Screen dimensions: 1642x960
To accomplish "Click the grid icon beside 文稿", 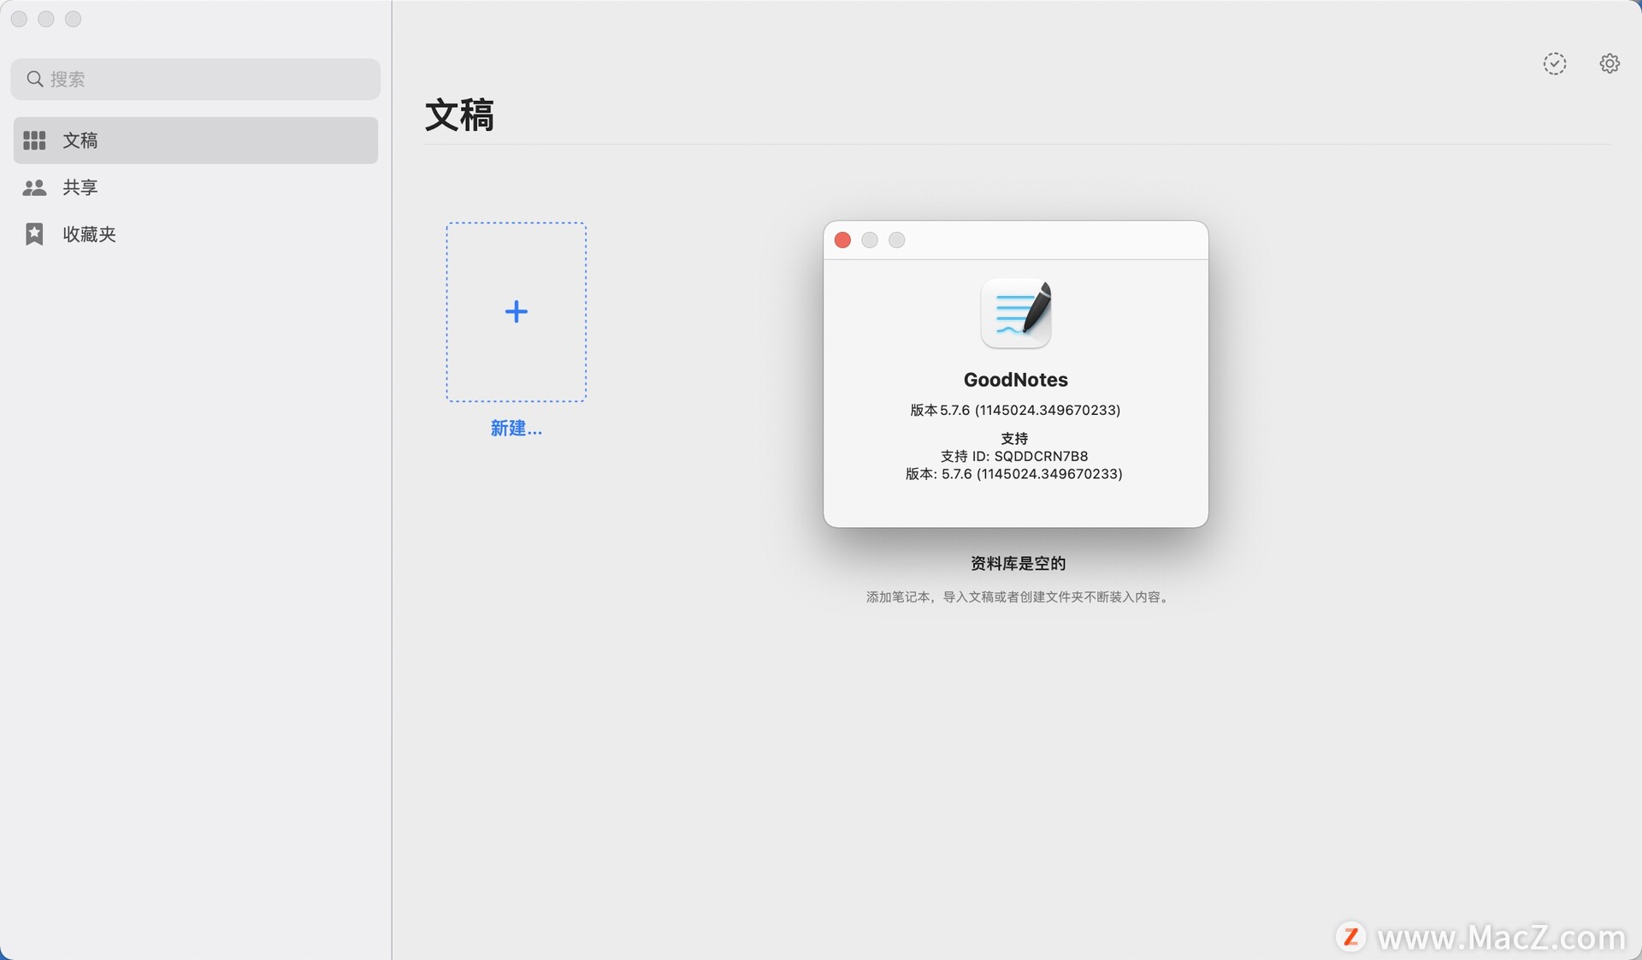I will [x=34, y=140].
